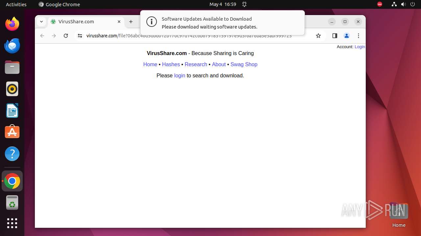This screenshot has width=421, height=236.
Task: Open the Hashes link
Action: click(x=171, y=65)
